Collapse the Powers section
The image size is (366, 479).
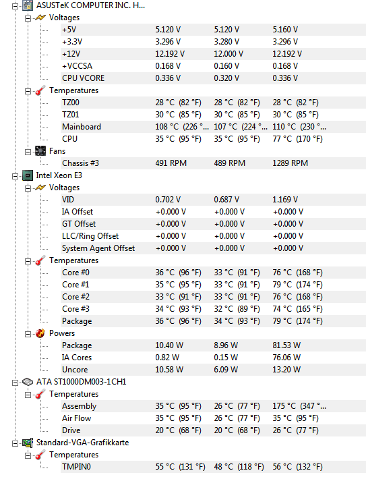tap(28, 334)
